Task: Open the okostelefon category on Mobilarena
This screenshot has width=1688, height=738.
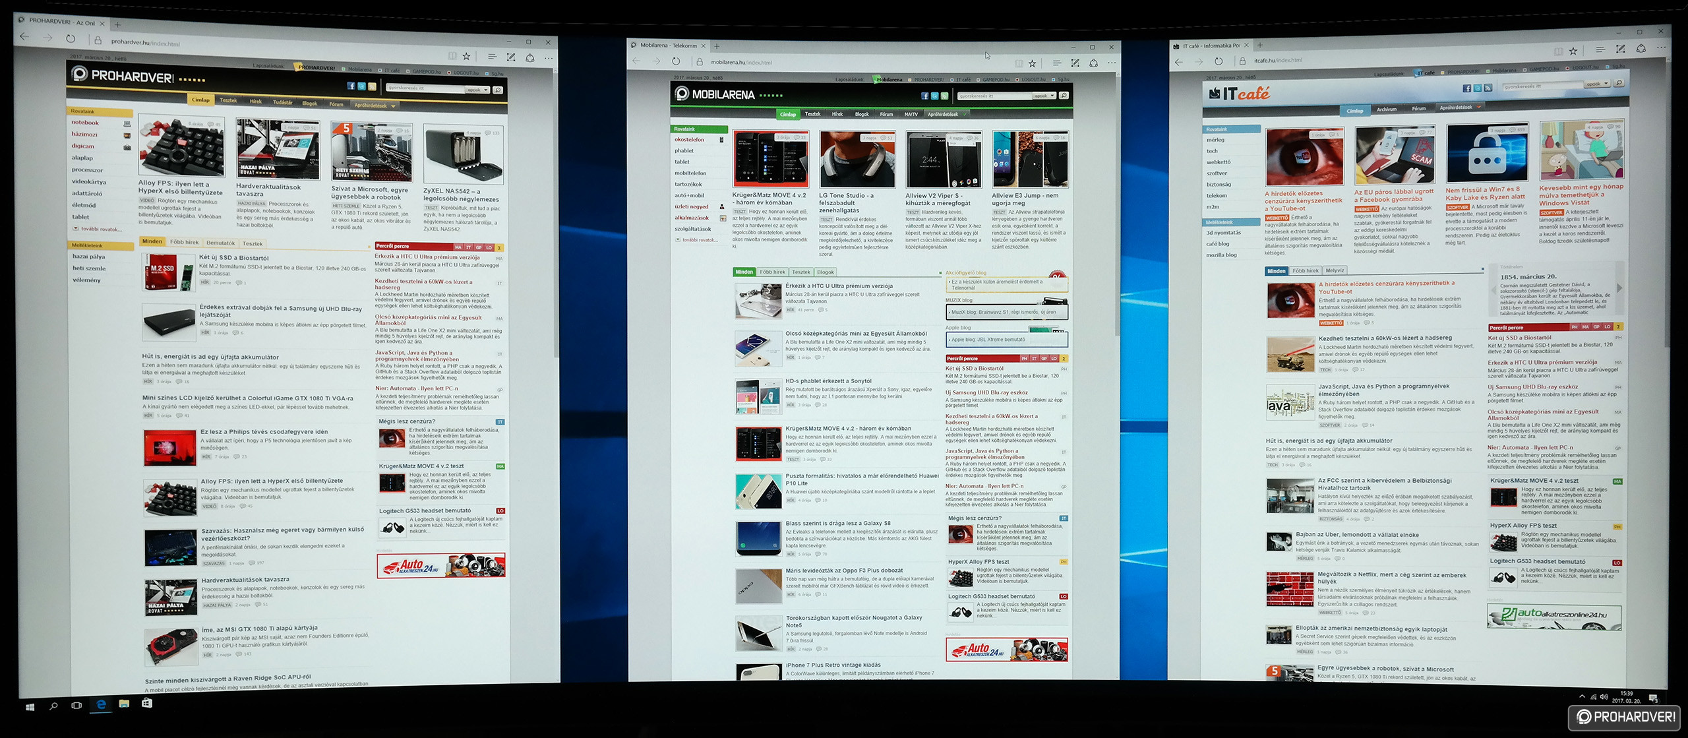Action: pos(690,140)
